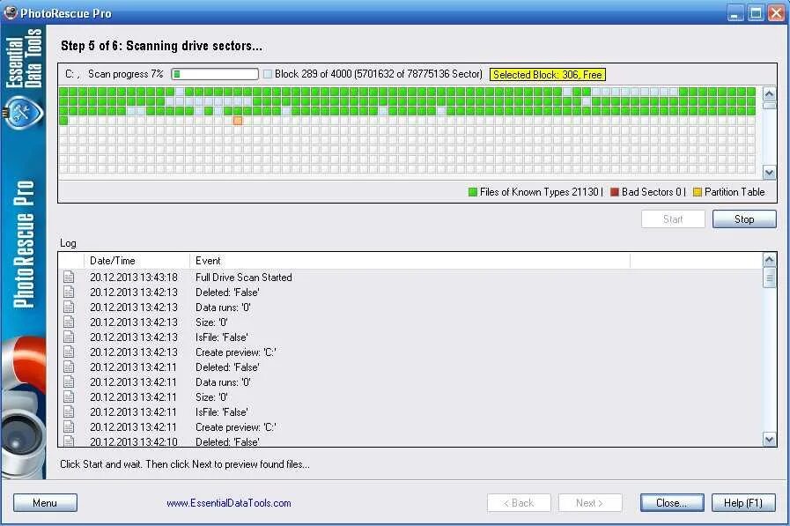Click document icon of 13:42:13 IsFile row
The width and height of the screenshot is (790, 526).
(69, 337)
